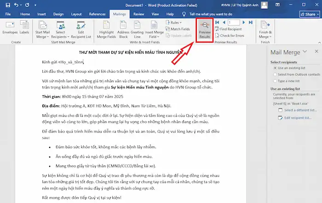Select 'Use an existing list' radio option
Screen dimensions: 322x203
click(273, 68)
